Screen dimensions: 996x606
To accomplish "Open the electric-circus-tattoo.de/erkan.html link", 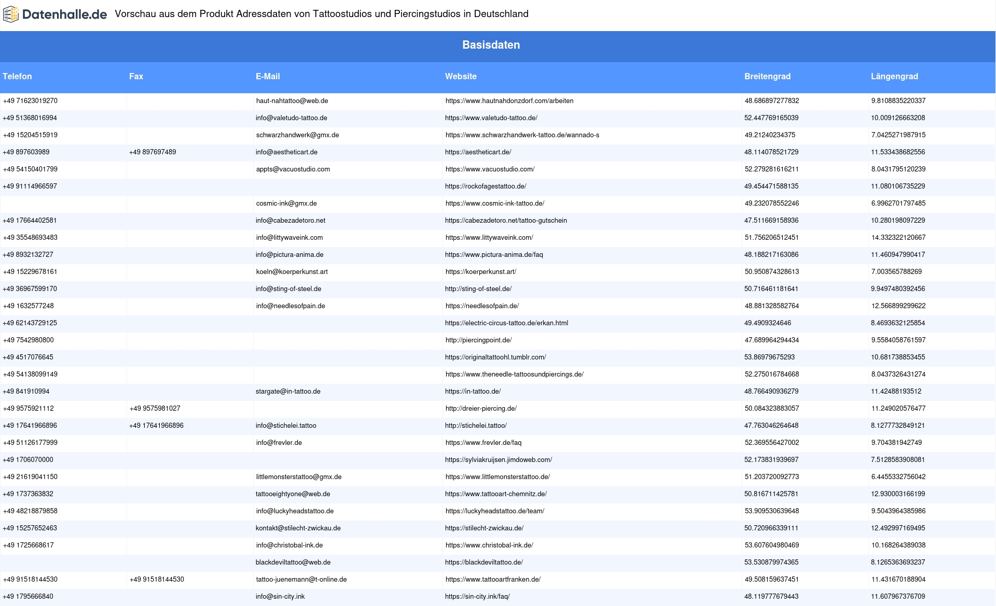I will pyautogui.click(x=506, y=323).
